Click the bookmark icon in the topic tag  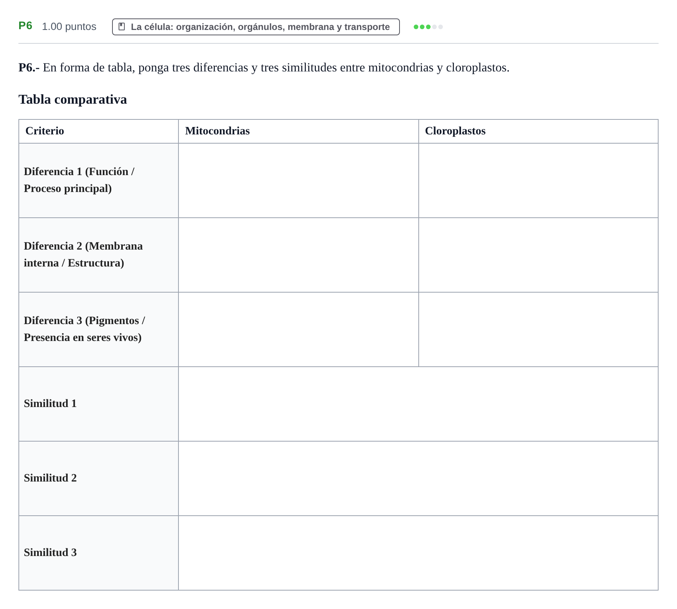coord(122,26)
